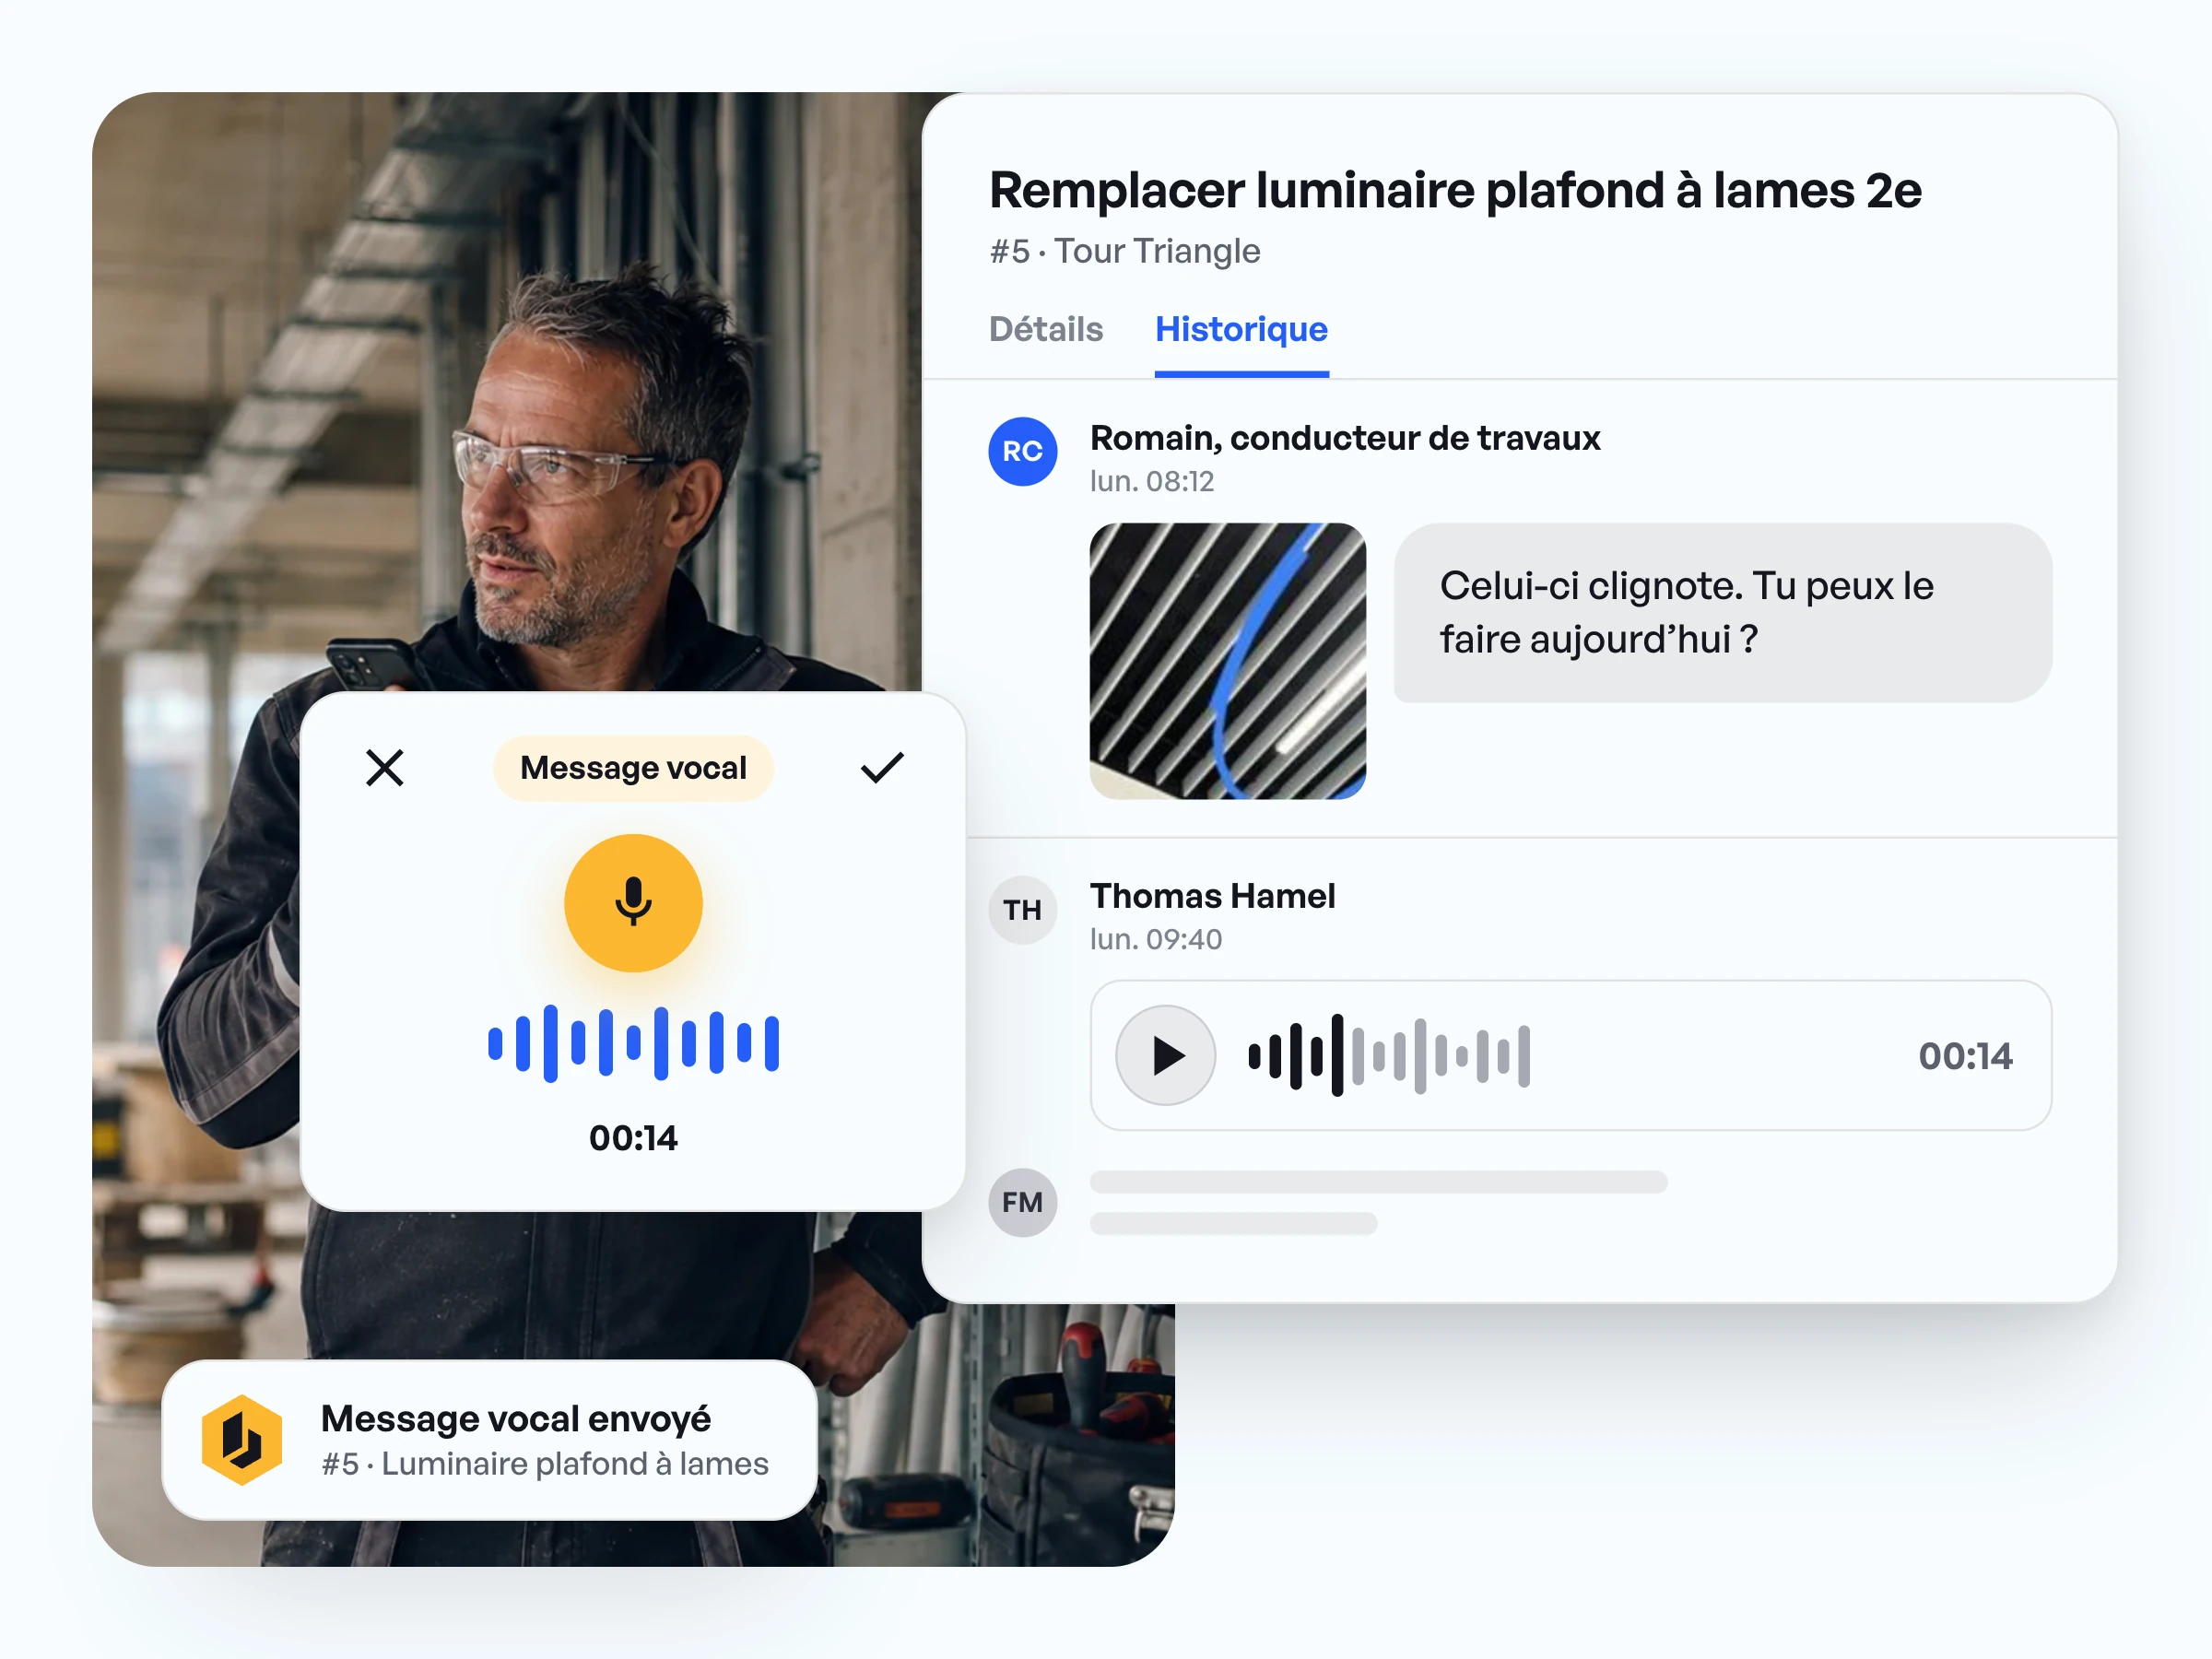Click '#5 · Luminaire plafond à lames' in the notification
The width and height of the screenshot is (2212, 1659).
click(545, 1464)
